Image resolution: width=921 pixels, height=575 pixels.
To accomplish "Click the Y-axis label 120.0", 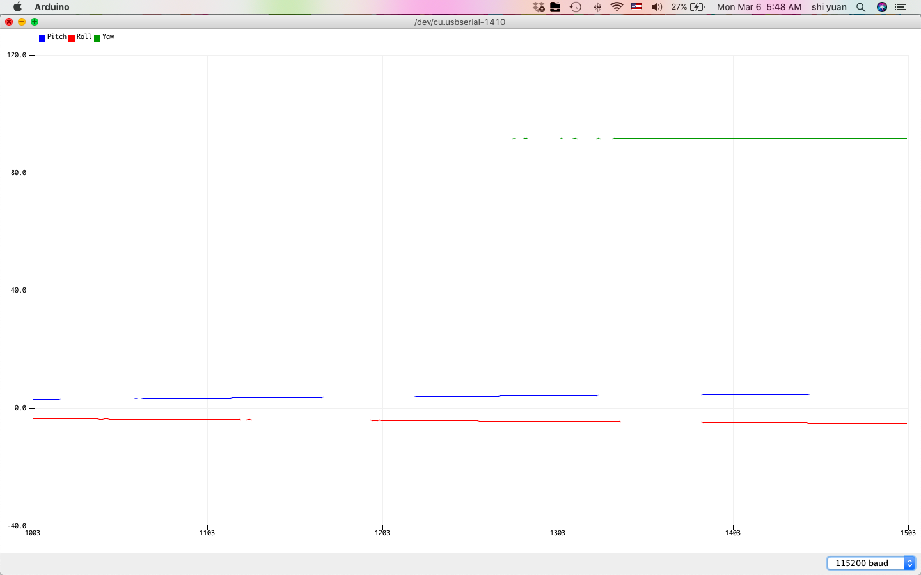I will click(x=17, y=55).
